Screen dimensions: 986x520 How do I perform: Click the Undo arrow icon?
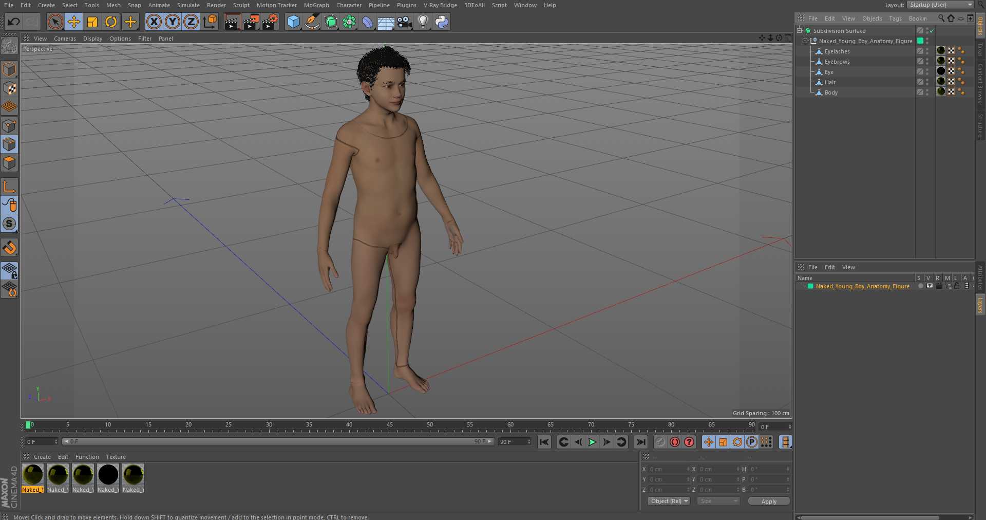[x=14, y=22]
